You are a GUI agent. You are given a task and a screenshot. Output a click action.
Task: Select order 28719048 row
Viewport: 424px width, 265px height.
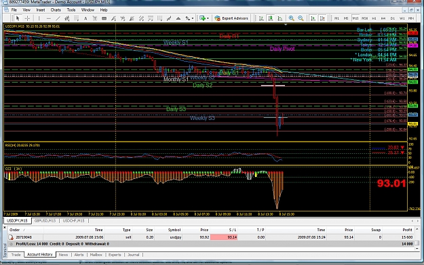(x=211, y=237)
